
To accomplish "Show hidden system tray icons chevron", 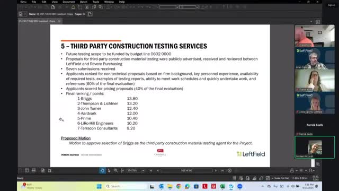I will coord(263,186).
